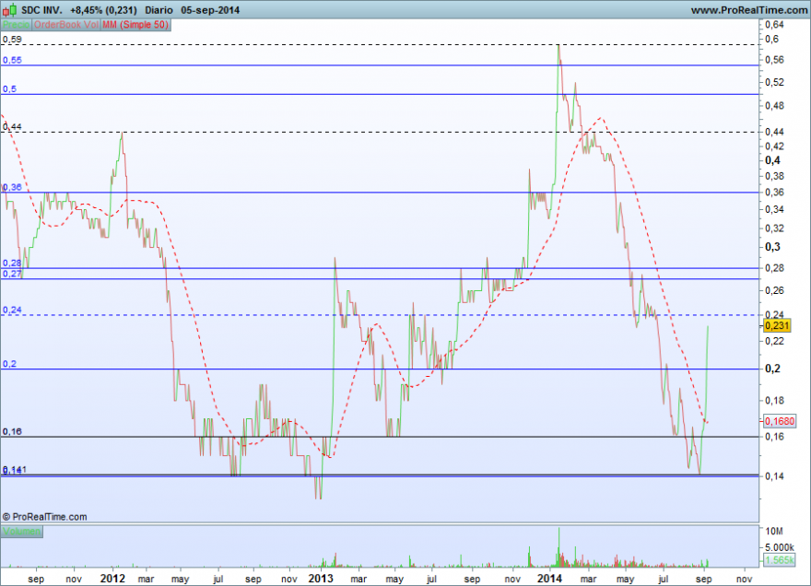Click the 5.000k volume axis value
The image size is (811, 586).
pos(780,547)
